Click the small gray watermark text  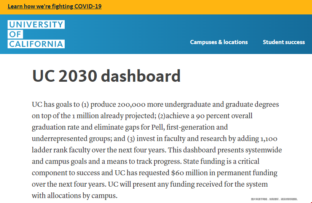pyautogui.click(x=274, y=199)
